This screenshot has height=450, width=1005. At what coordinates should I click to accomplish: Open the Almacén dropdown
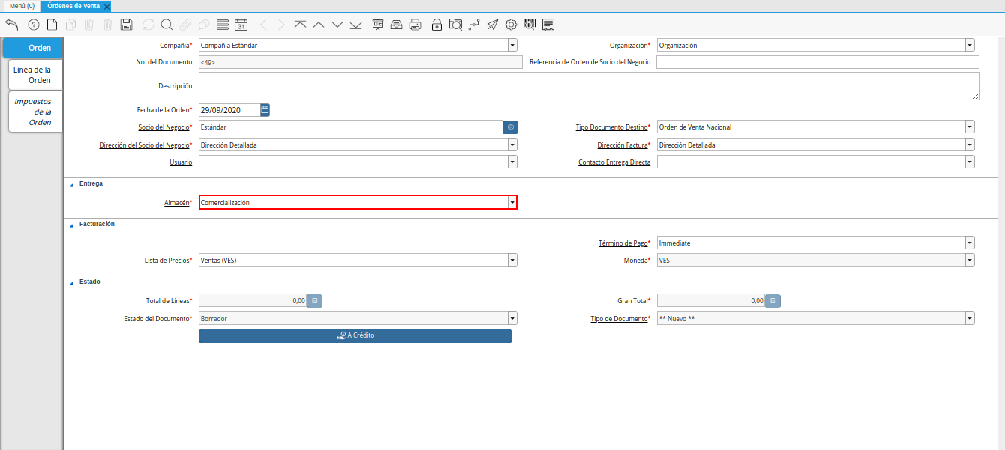[x=512, y=203]
